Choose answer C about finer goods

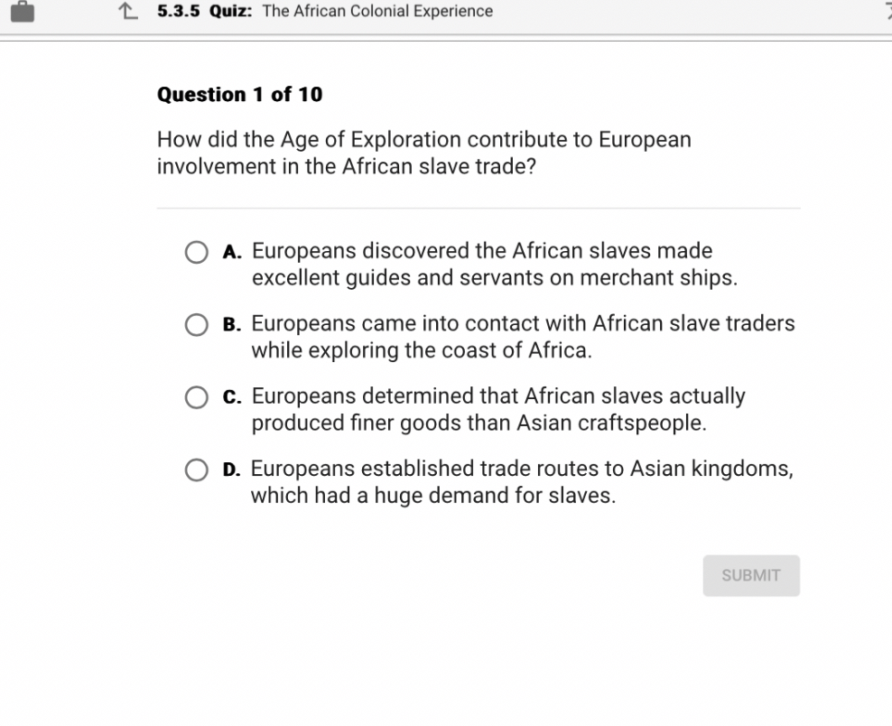[196, 397]
